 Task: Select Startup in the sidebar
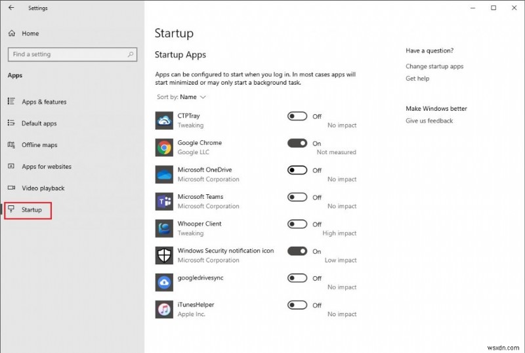coord(31,210)
